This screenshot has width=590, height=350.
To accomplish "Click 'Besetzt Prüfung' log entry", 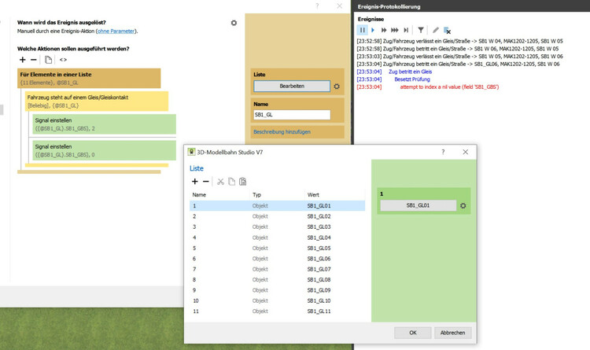I will coord(412,79).
